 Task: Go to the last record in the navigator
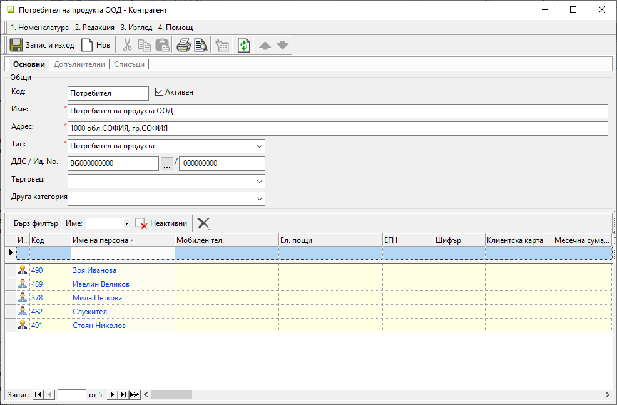[123, 395]
